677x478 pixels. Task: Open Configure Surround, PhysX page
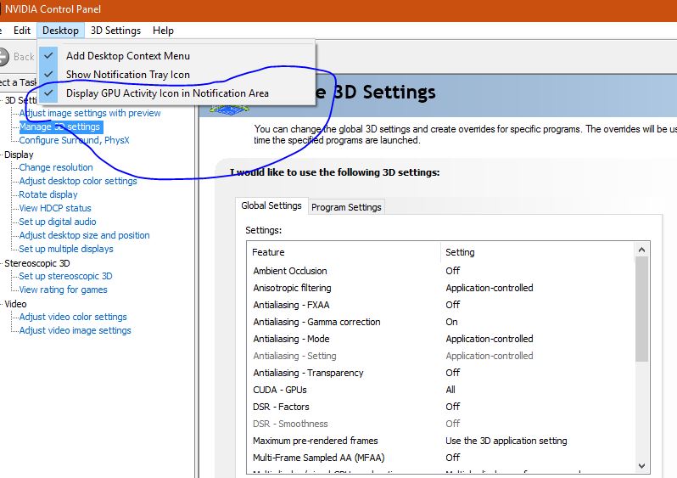point(74,140)
